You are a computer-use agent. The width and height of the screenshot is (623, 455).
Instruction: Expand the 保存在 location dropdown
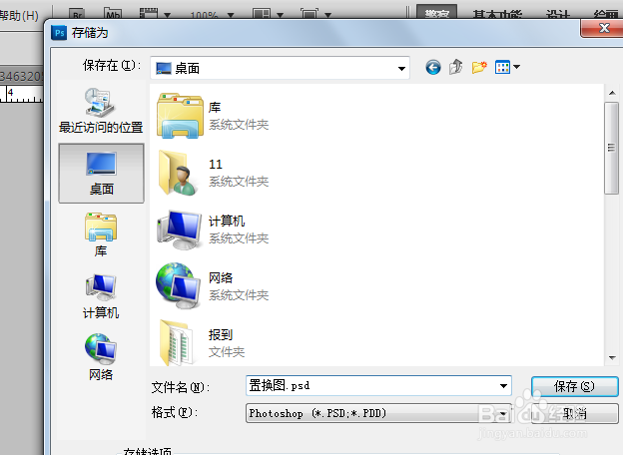[x=401, y=68]
